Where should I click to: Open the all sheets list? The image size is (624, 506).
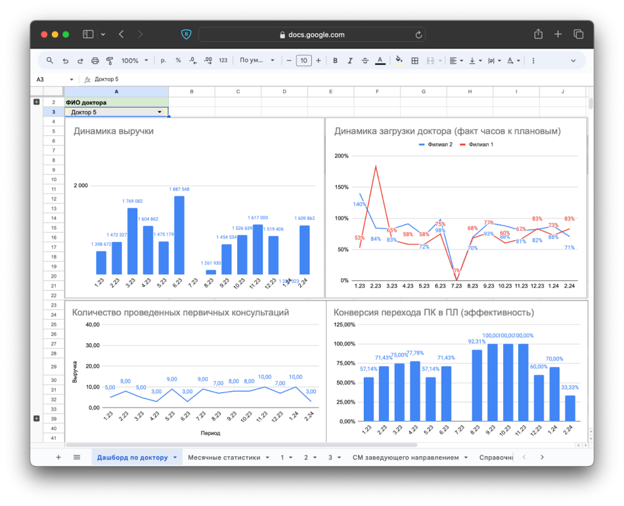coord(77,457)
